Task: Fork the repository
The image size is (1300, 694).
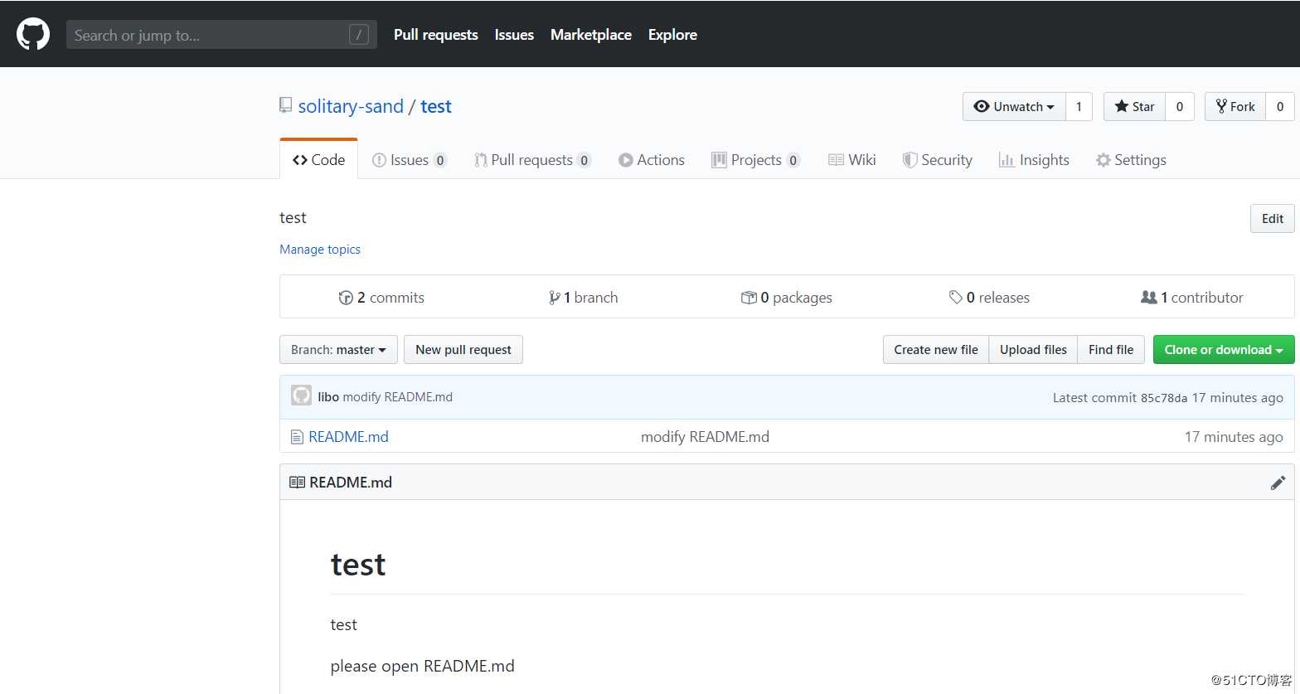Action: click(x=1235, y=106)
